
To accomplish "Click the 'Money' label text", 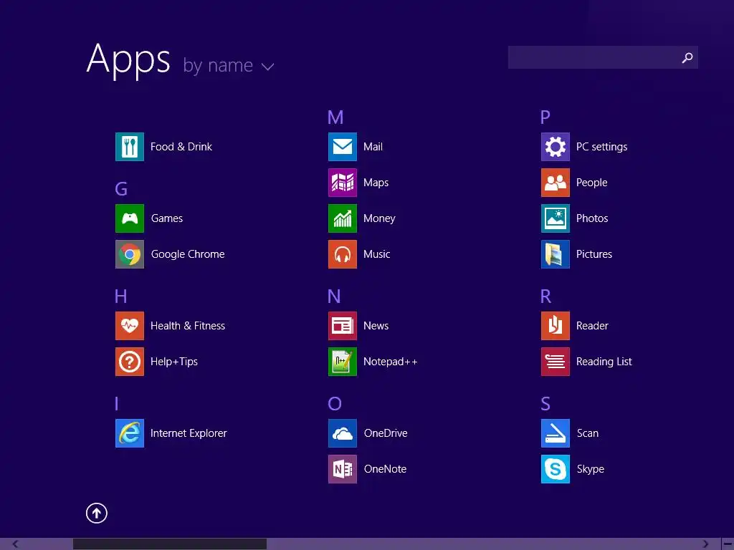I will pyautogui.click(x=379, y=218).
